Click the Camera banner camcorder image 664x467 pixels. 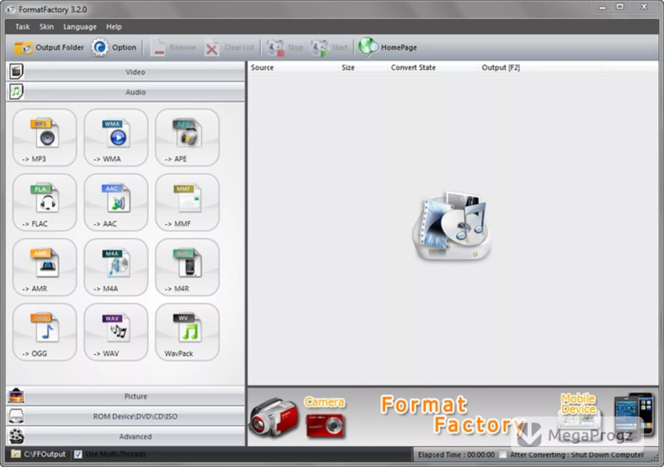point(274,418)
